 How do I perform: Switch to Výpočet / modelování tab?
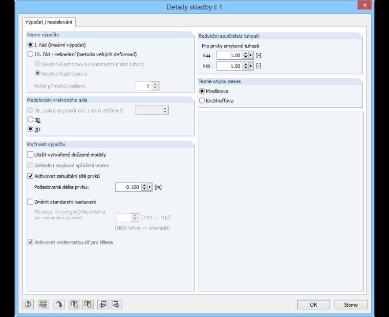coord(49,22)
